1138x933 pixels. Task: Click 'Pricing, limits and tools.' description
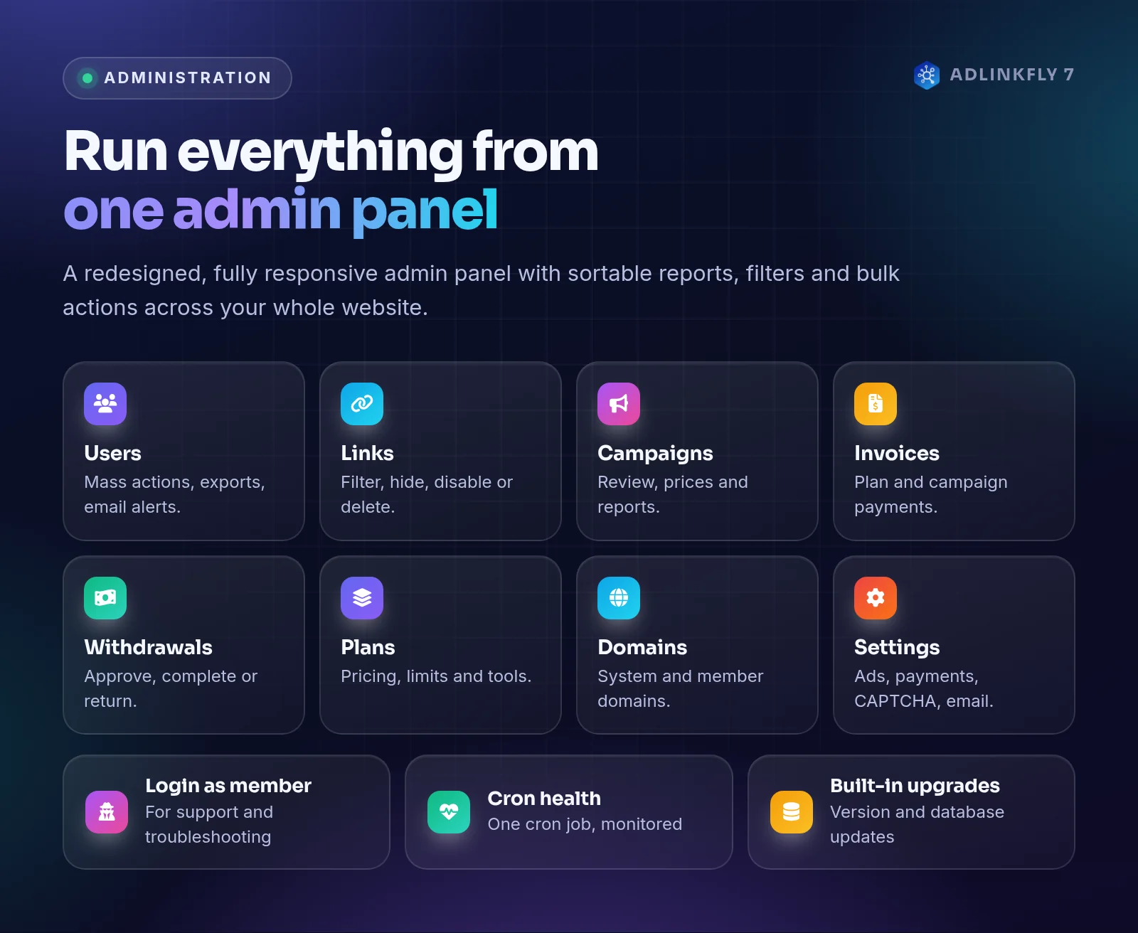436,676
